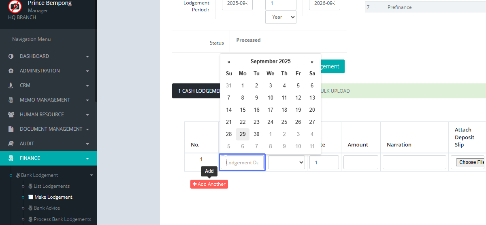Click the Administration gear icon
486x225 pixels.
pos(11,71)
